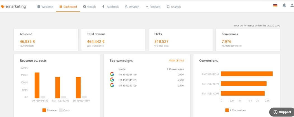Click the emarketing logo tag icon
Image resolution: width=294 pixels, height=117 pixels.
pyautogui.click(x=3, y=7)
